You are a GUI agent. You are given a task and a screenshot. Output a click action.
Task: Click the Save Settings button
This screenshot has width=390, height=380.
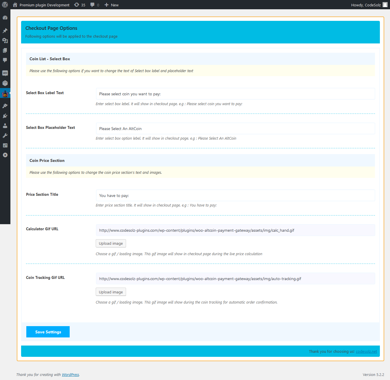click(x=48, y=332)
